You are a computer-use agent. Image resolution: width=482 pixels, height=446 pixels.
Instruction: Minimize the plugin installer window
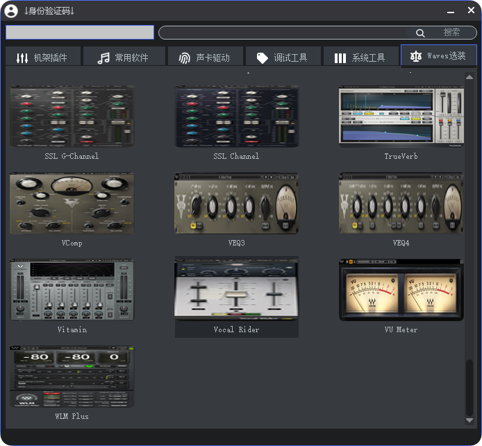tap(451, 12)
